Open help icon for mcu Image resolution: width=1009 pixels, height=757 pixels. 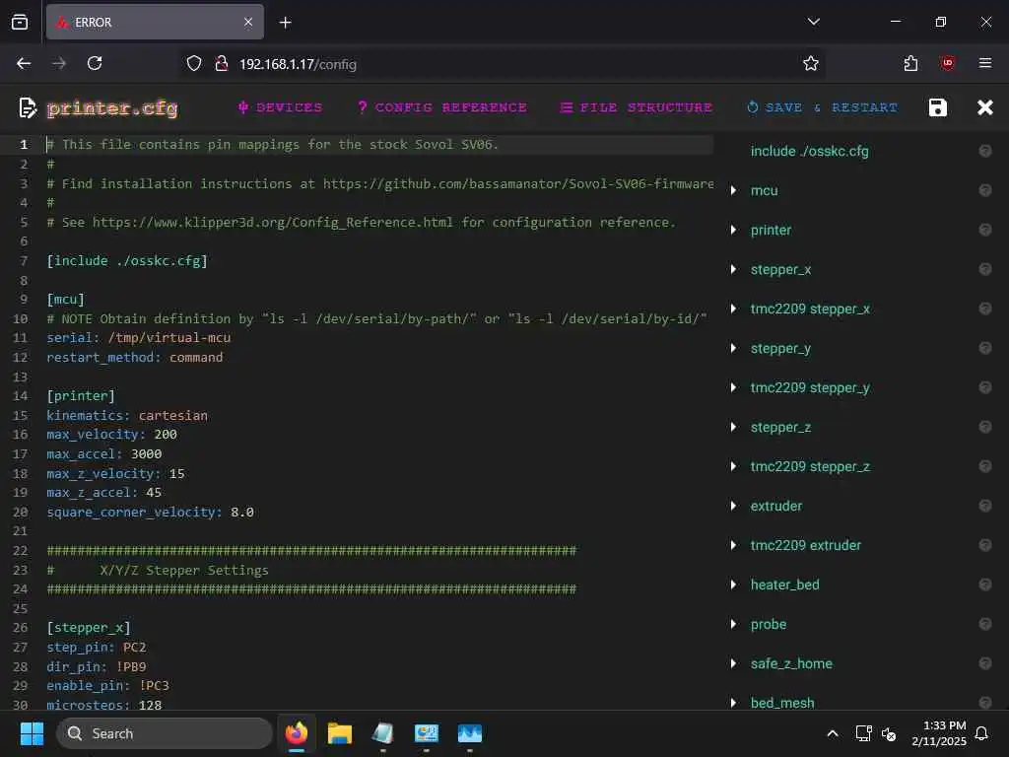(x=984, y=190)
